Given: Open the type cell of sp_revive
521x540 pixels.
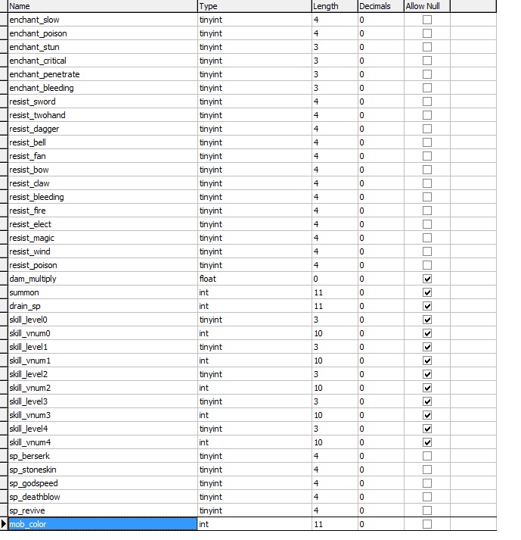Looking at the screenshot, I should 255,510.
